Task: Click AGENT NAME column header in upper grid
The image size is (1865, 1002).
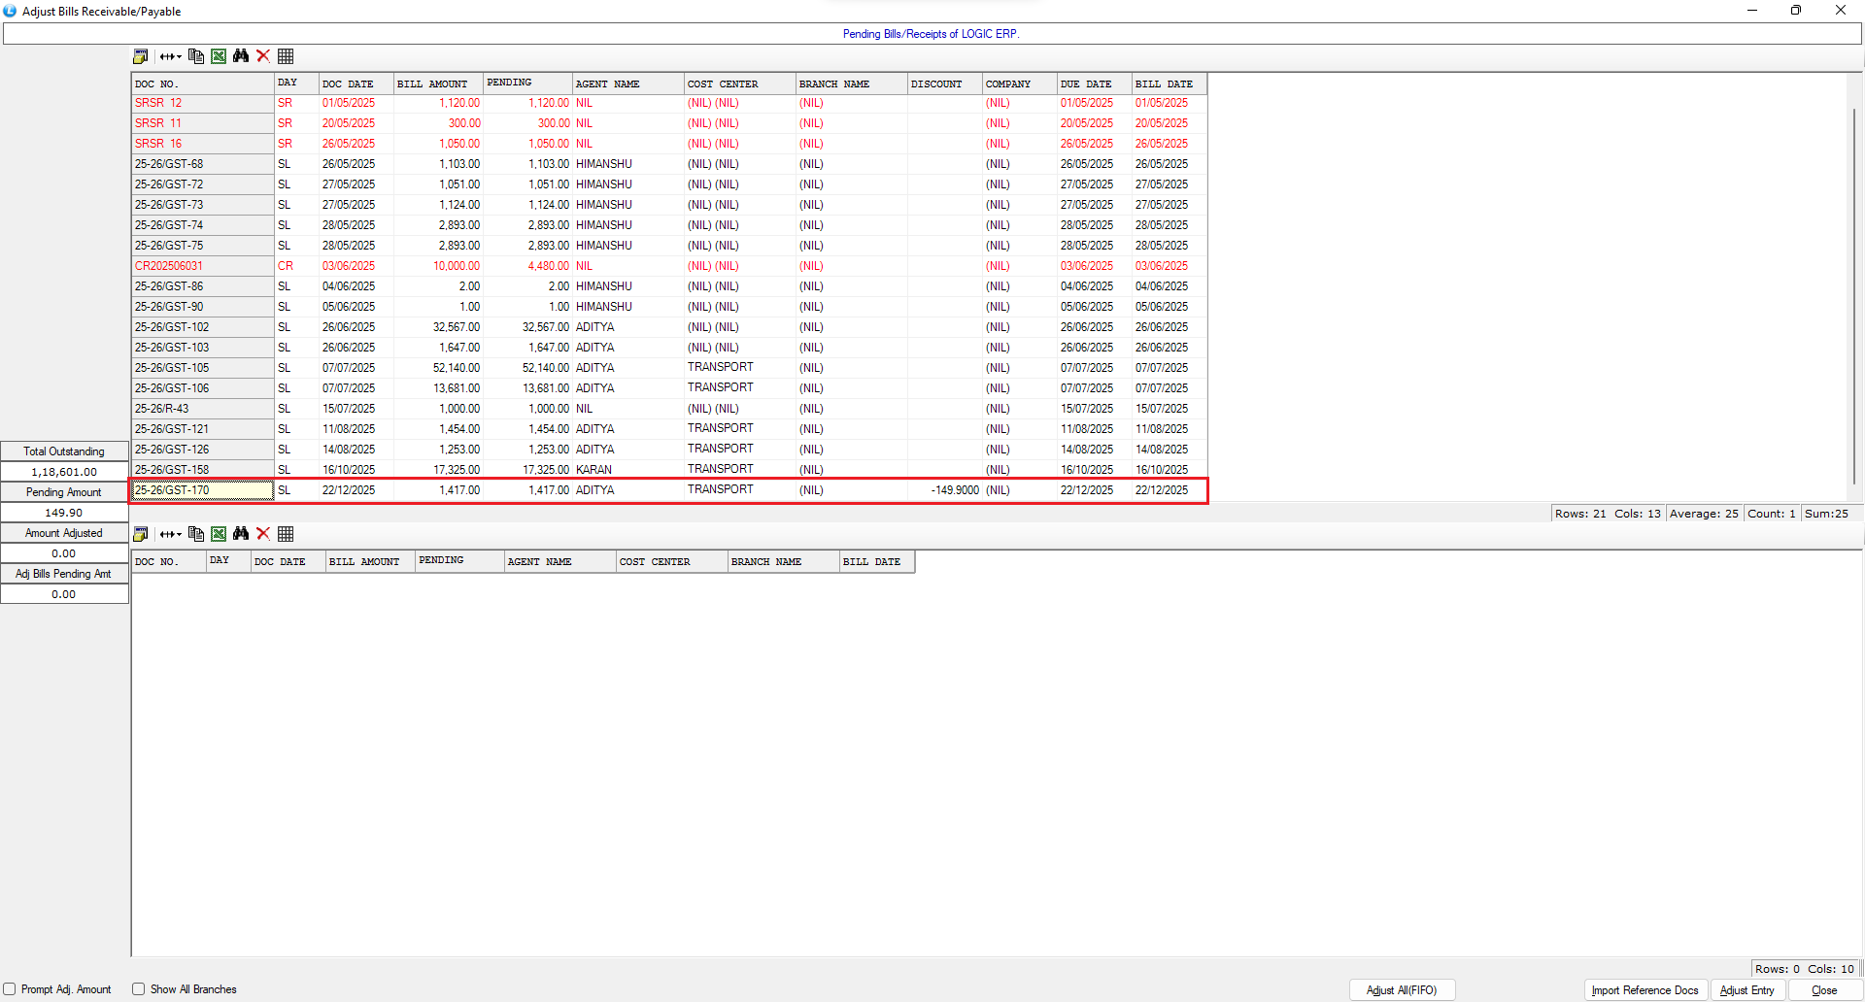Action: coord(627,83)
